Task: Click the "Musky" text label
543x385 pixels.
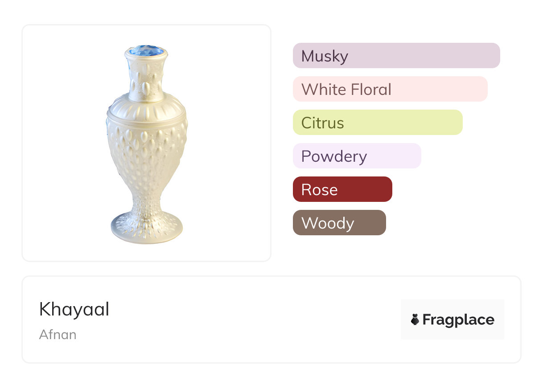Action: 325,57
